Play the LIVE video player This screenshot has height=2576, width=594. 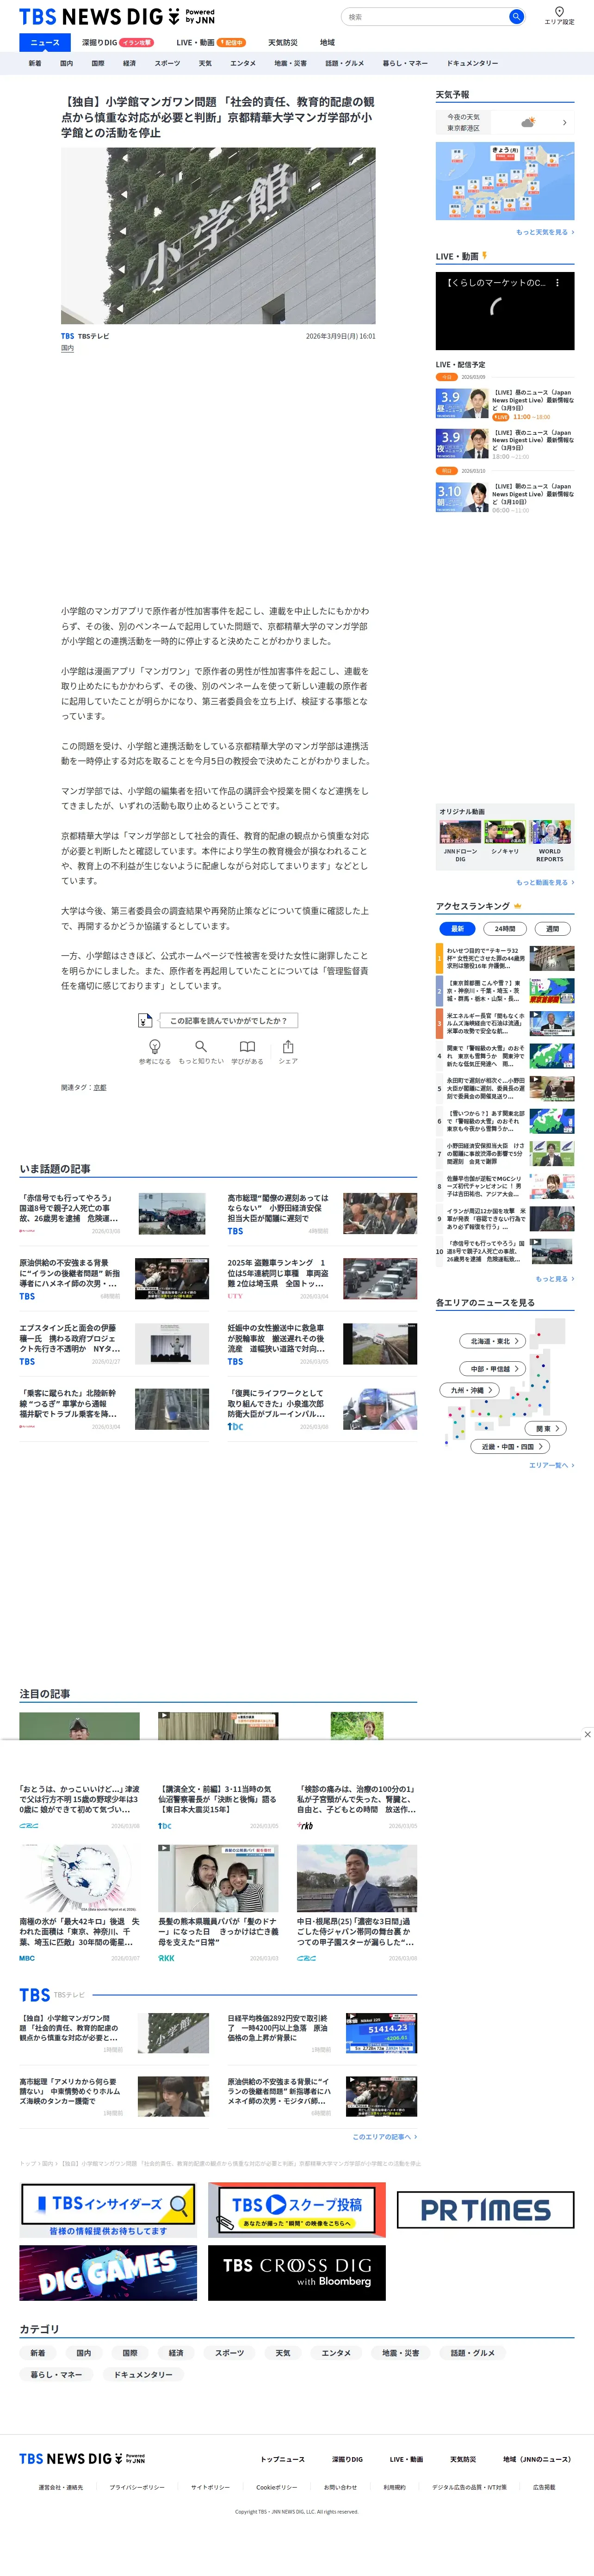click(x=505, y=311)
